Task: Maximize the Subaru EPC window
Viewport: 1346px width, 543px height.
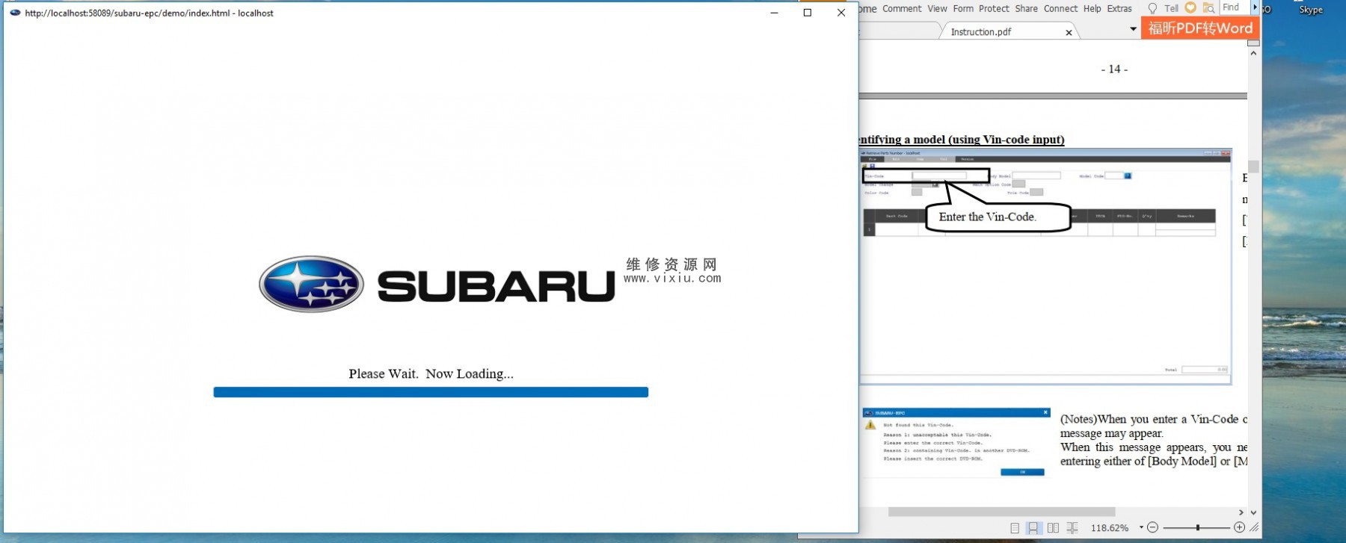Action: point(808,13)
